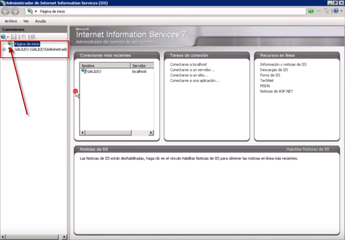Click the stop loading icon
The width and height of the screenshot is (345, 240).
tap(319, 11)
